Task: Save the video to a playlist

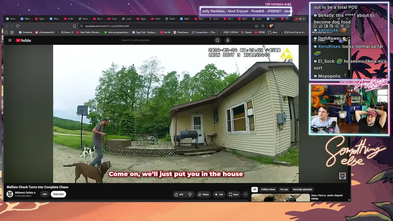Action: pyautogui.click(x=233, y=194)
